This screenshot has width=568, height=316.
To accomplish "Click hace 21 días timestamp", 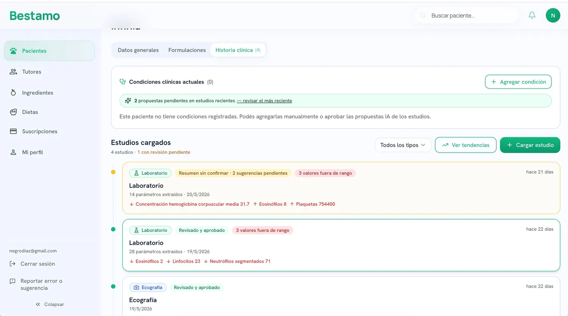I will pyautogui.click(x=540, y=172).
